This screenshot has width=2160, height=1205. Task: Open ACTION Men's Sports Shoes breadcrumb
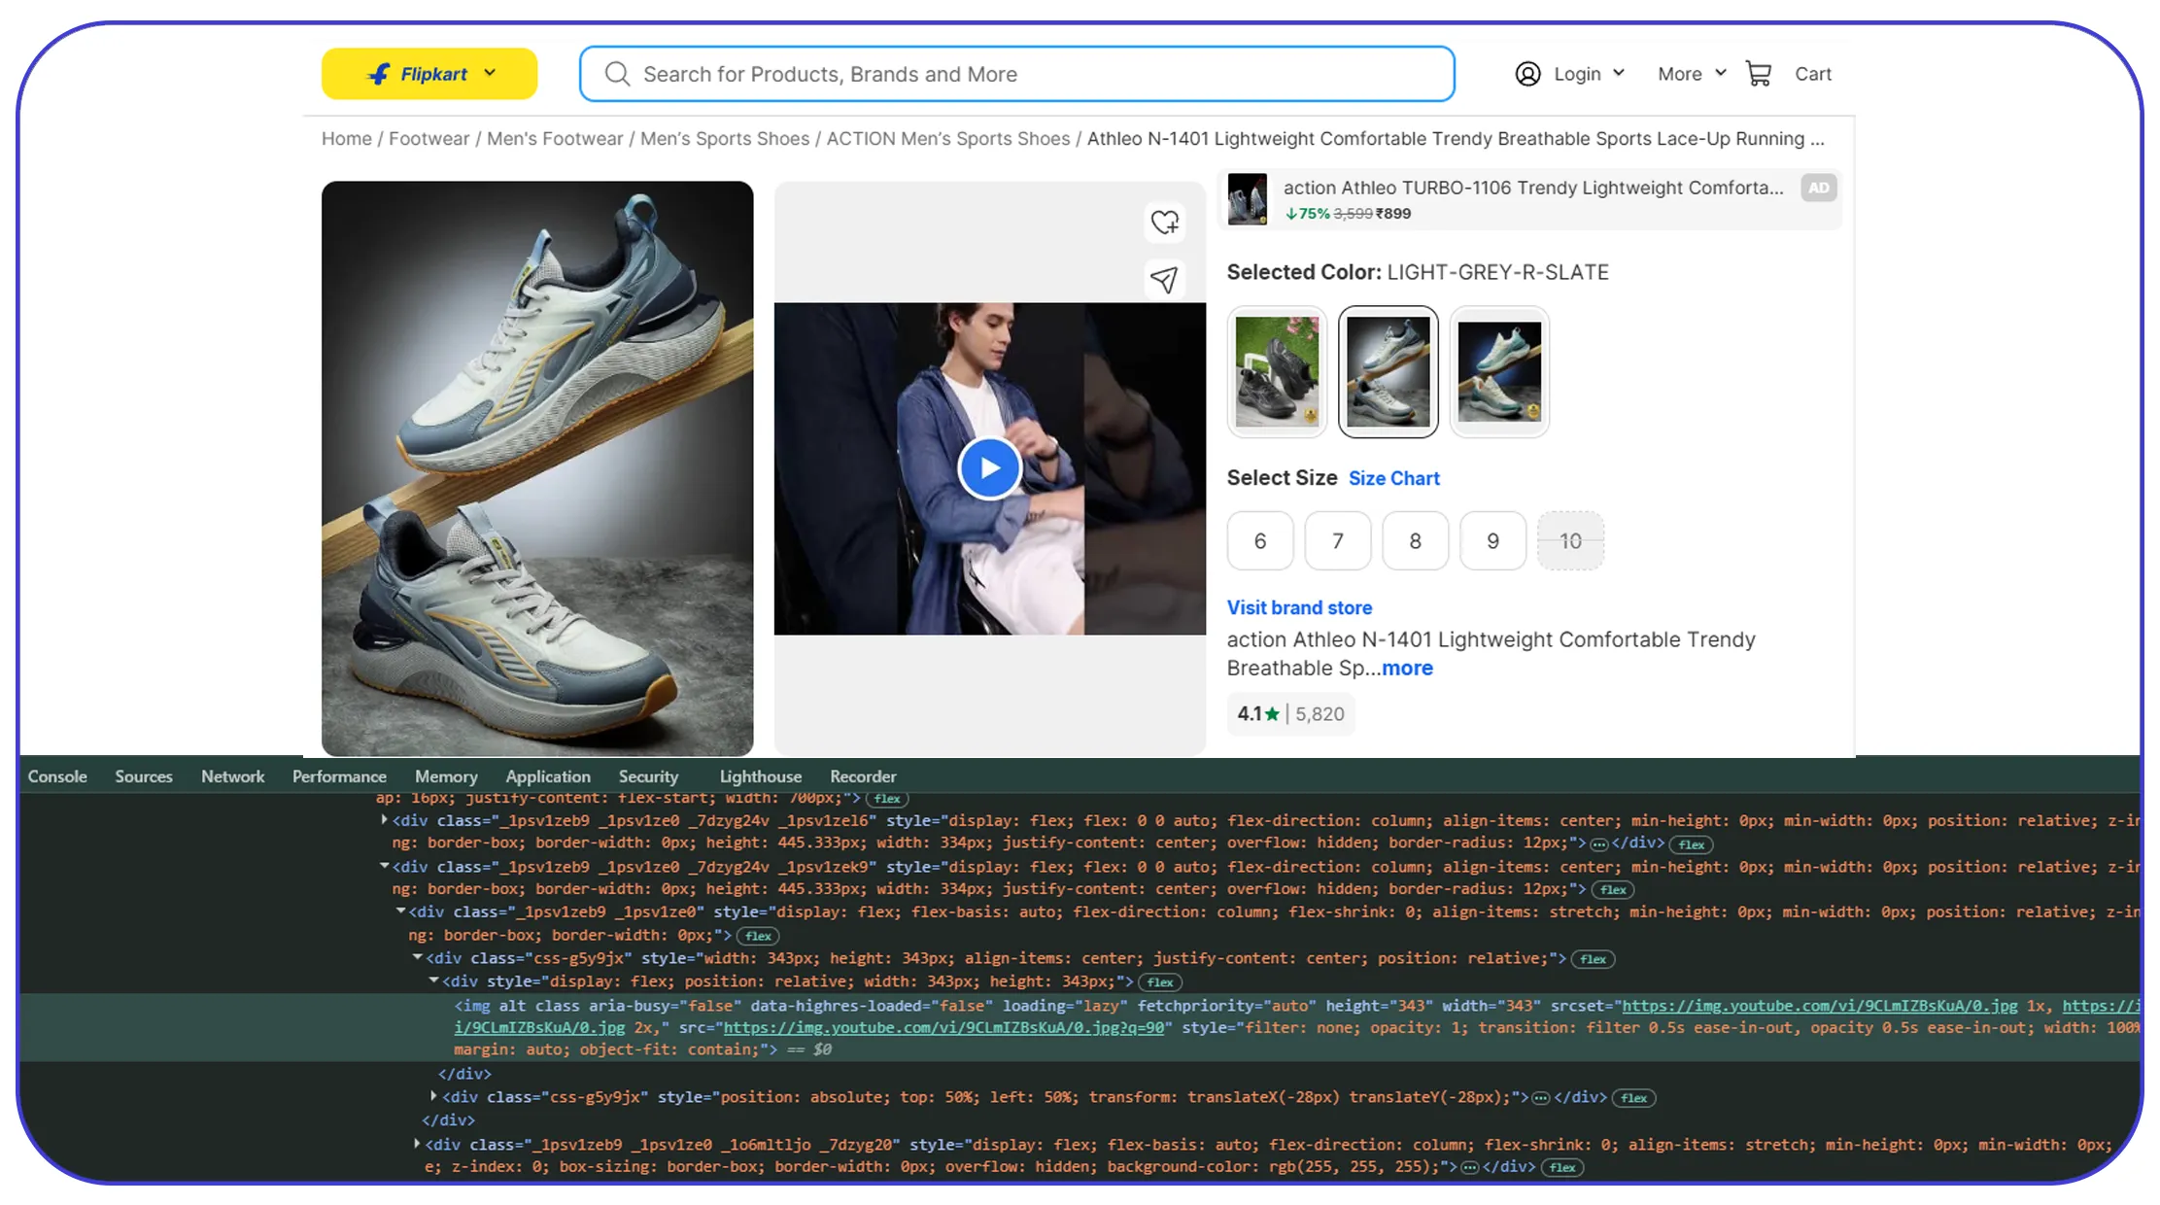948,139
